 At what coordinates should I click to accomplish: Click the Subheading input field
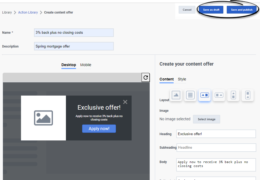point(216,148)
